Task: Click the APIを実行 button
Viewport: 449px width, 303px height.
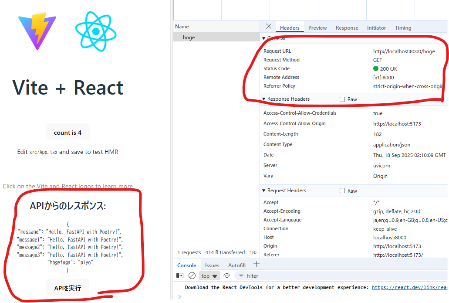Action: pyautogui.click(x=68, y=288)
